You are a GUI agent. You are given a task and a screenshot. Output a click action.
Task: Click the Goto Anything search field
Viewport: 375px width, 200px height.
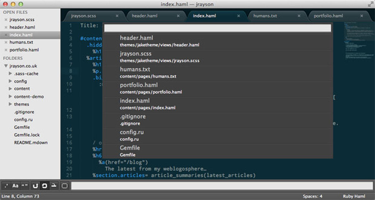point(217,28)
